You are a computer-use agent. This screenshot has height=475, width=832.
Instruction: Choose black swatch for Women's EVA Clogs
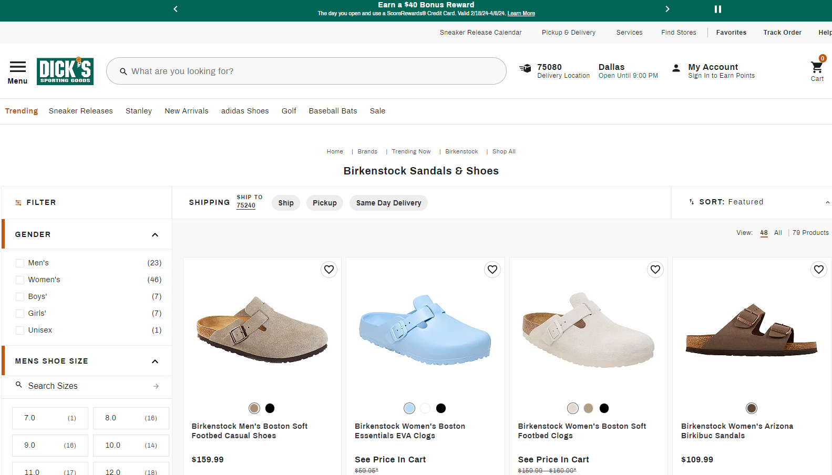coord(441,408)
